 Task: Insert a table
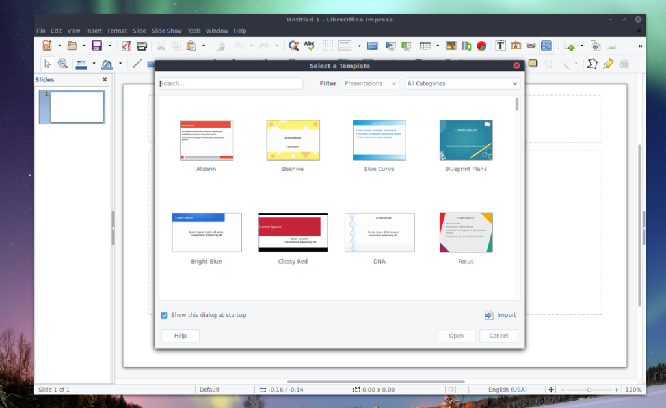(x=425, y=46)
